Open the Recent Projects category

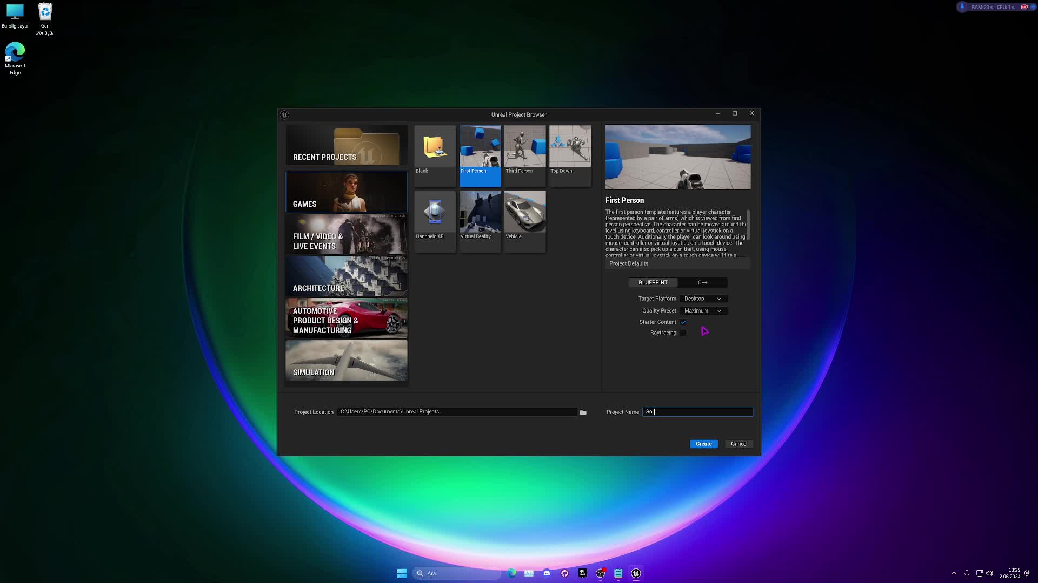click(347, 145)
